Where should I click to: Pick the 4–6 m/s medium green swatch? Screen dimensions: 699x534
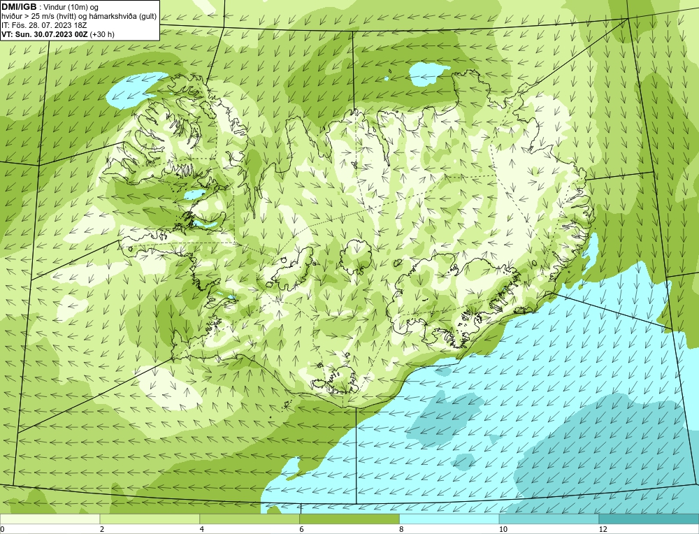pyautogui.click(x=250, y=519)
